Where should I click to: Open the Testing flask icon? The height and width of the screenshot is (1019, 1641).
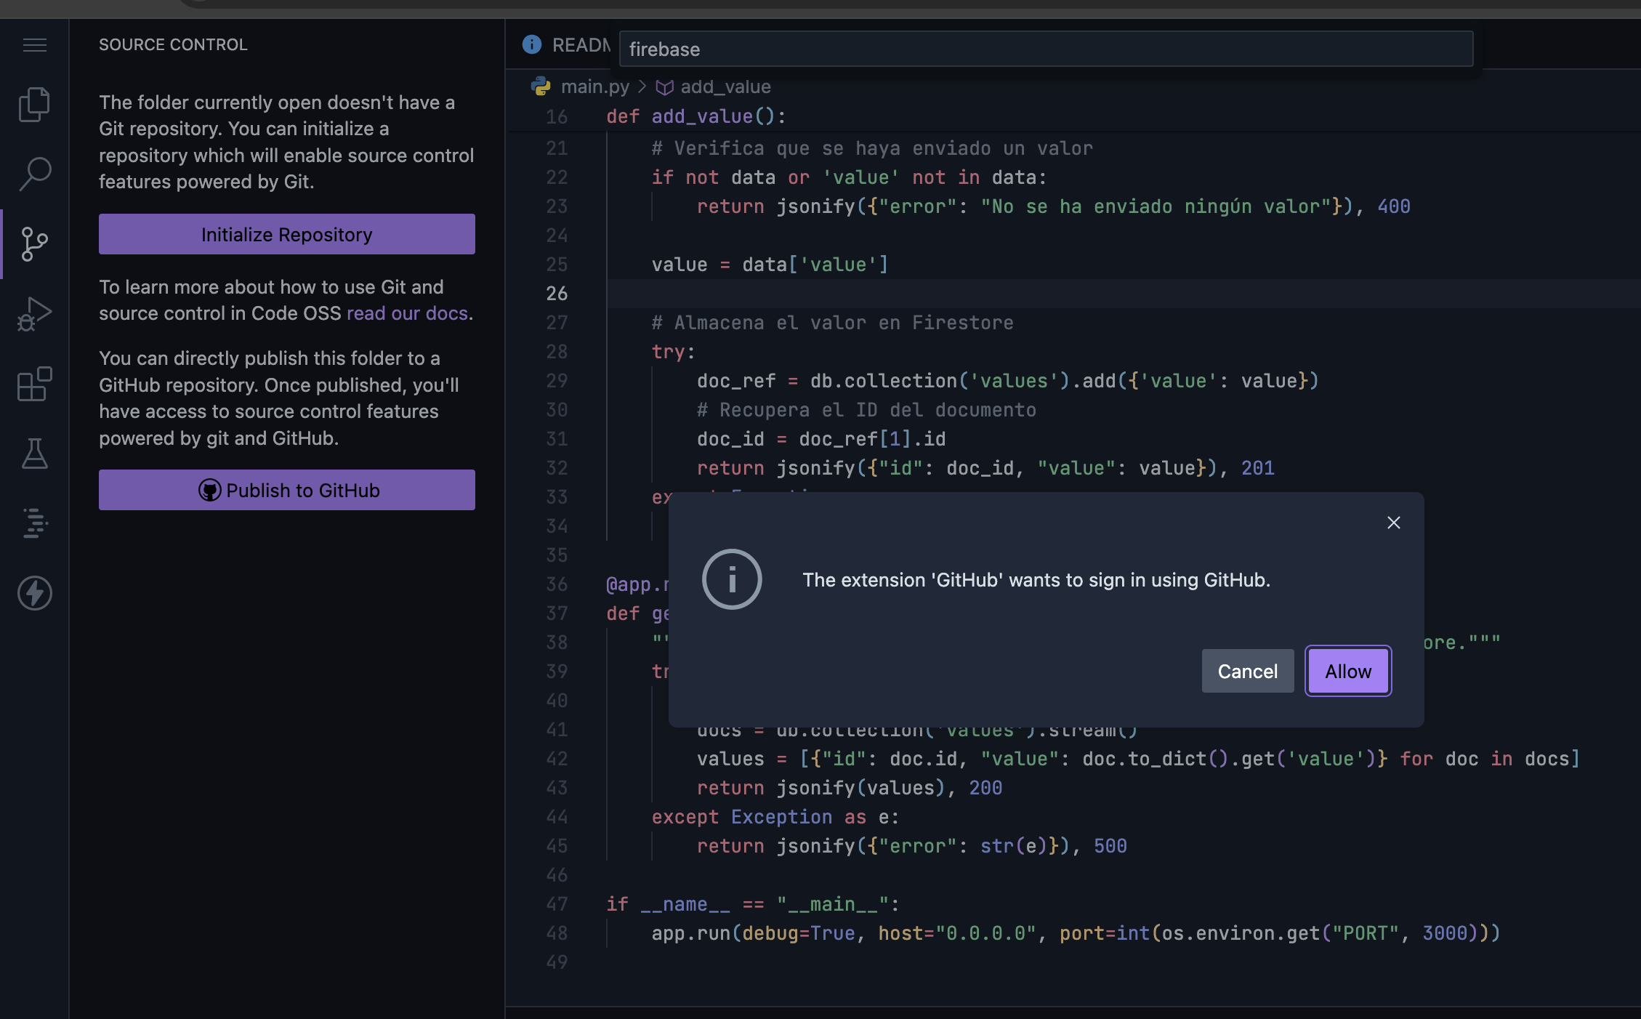point(34,454)
